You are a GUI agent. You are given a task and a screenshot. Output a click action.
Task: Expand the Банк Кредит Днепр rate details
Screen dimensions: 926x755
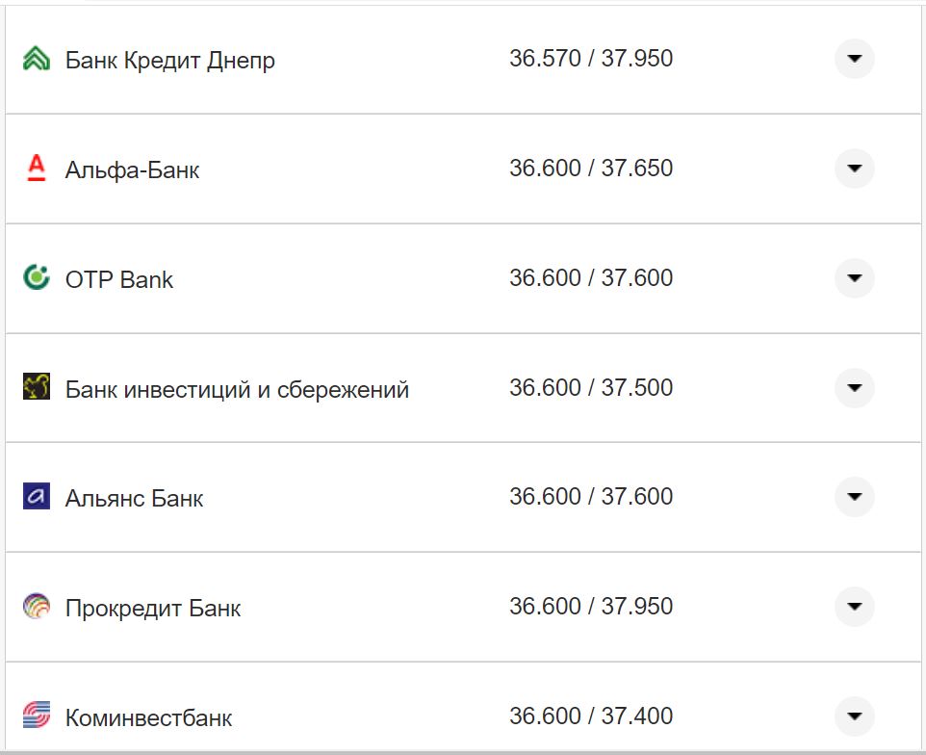[x=855, y=59]
